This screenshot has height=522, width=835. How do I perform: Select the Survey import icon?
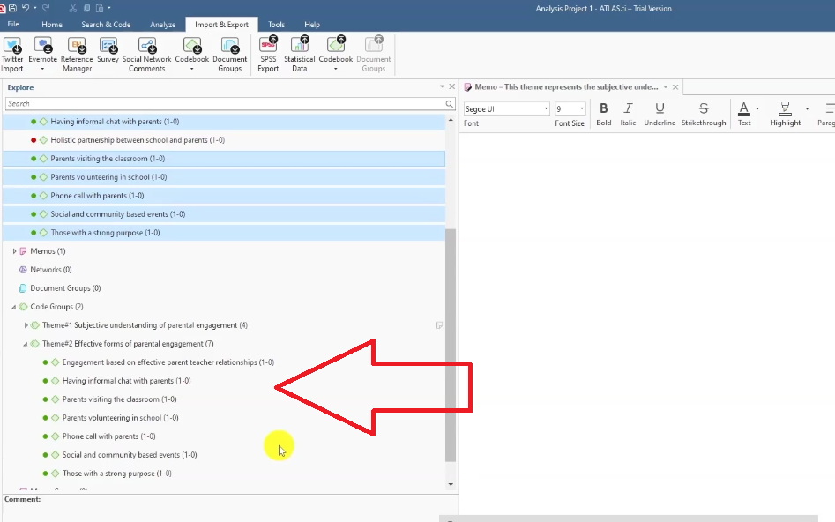tap(108, 45)
